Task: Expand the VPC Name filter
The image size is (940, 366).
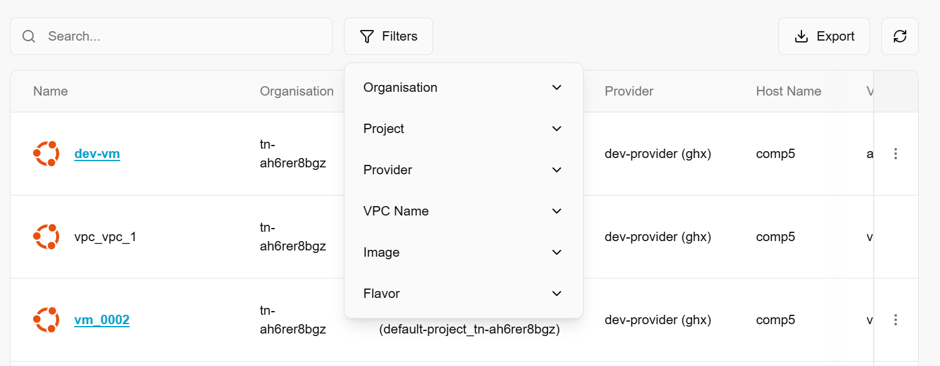Action: click(463, 211)
